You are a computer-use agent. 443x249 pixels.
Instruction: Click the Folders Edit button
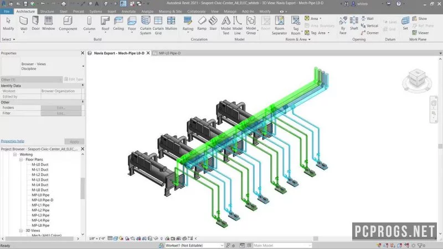pos(61,107)
